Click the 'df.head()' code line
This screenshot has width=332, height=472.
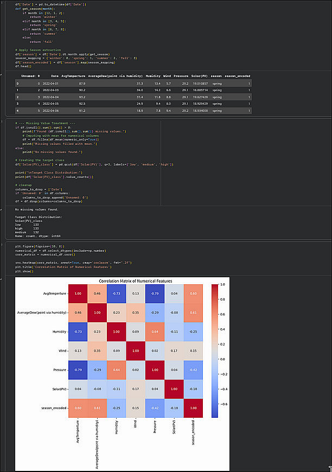point(23,66)
